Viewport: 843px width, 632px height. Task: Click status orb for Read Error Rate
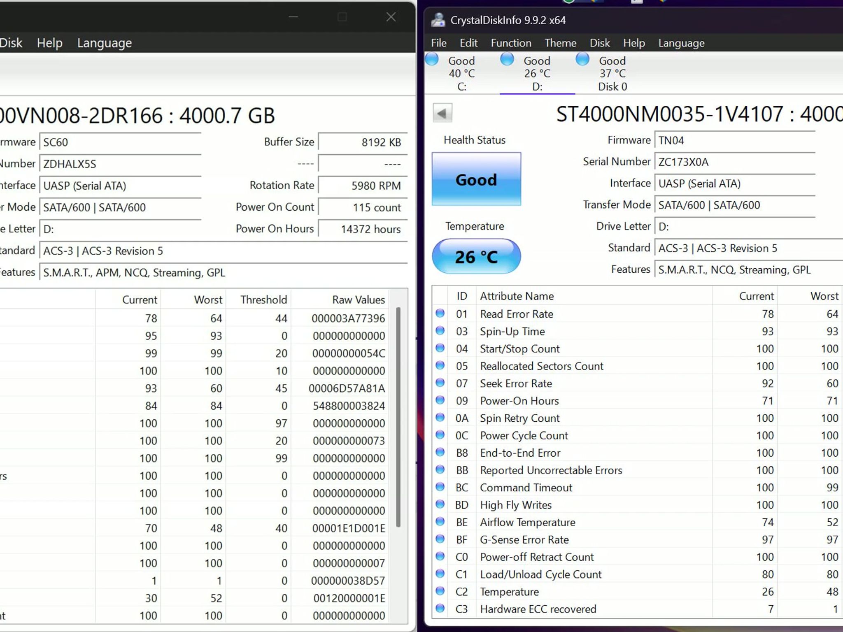pyautogui.click(x=440, y=313)
